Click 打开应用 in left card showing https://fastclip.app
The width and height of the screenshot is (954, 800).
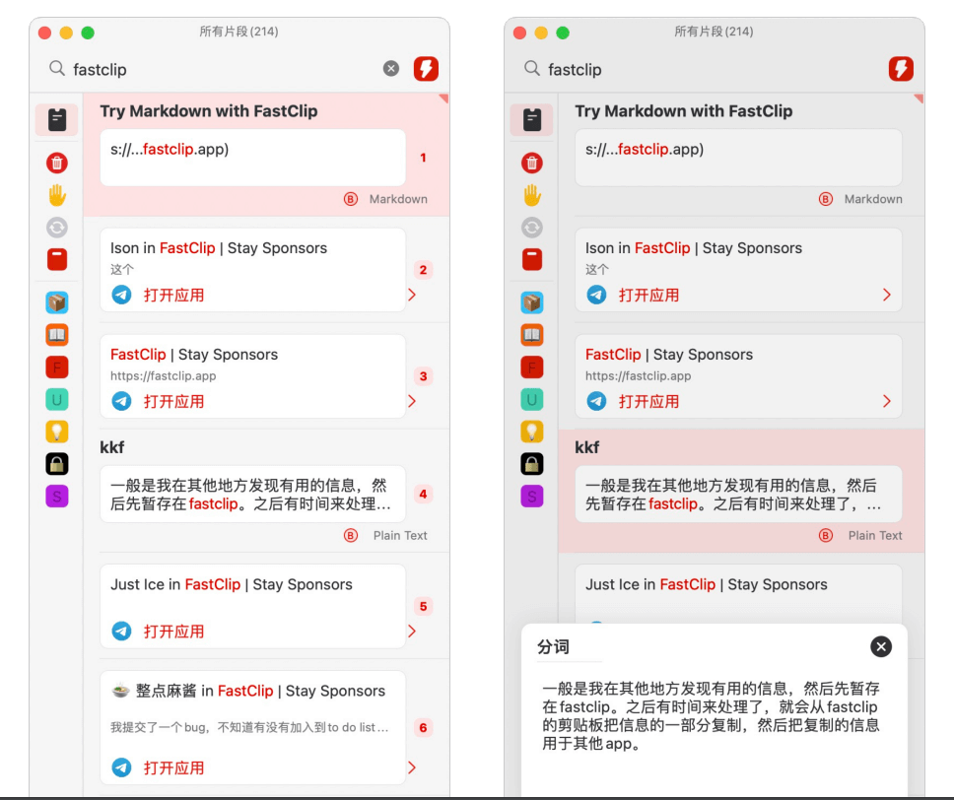click(x=174, y=402)
